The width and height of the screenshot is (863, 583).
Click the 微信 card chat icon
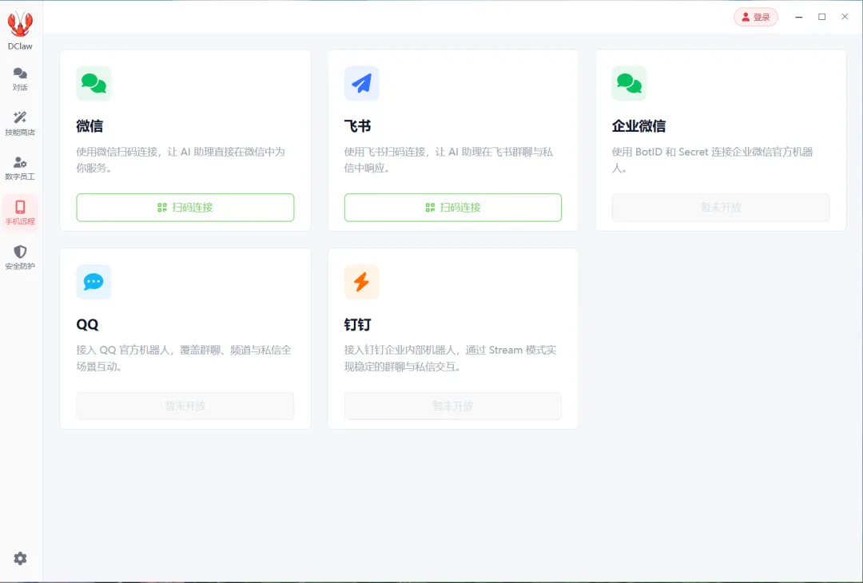93,84
